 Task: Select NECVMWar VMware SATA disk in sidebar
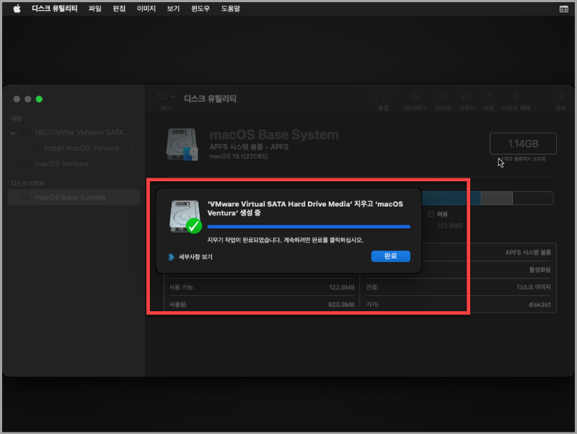[x=75, y=132]
